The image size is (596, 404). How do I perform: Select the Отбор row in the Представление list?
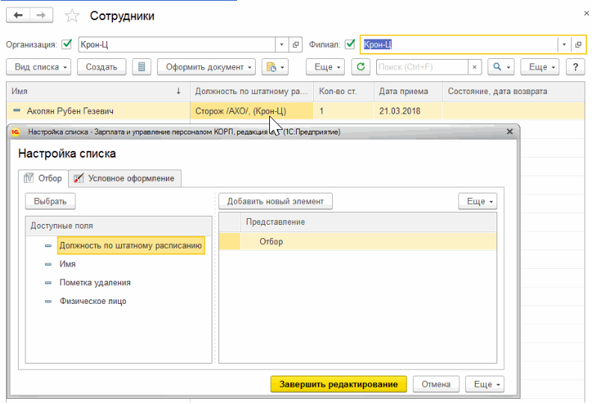pos(357,241)
